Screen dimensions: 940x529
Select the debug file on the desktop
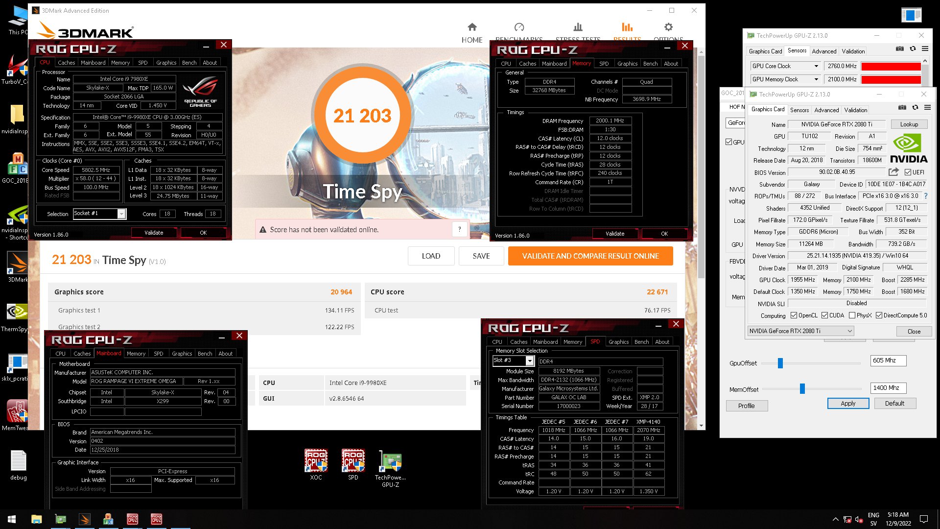pos(19,465)
